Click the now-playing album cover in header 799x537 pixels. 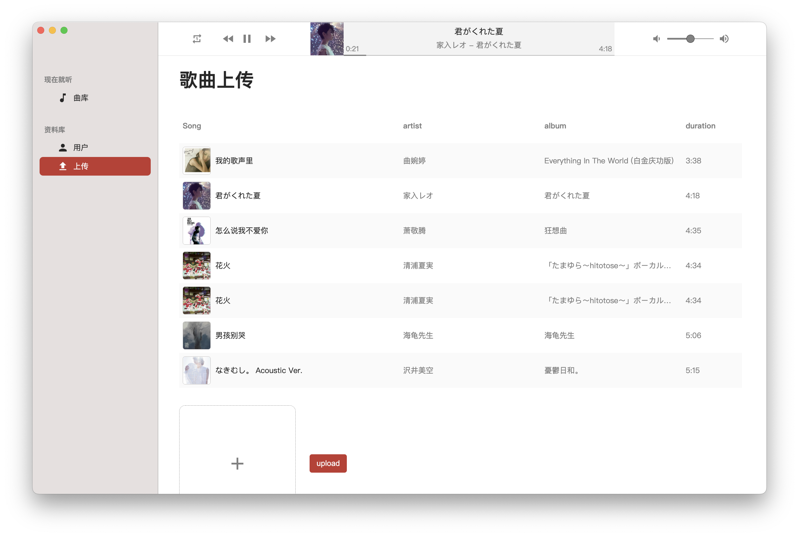pos(327,39)
